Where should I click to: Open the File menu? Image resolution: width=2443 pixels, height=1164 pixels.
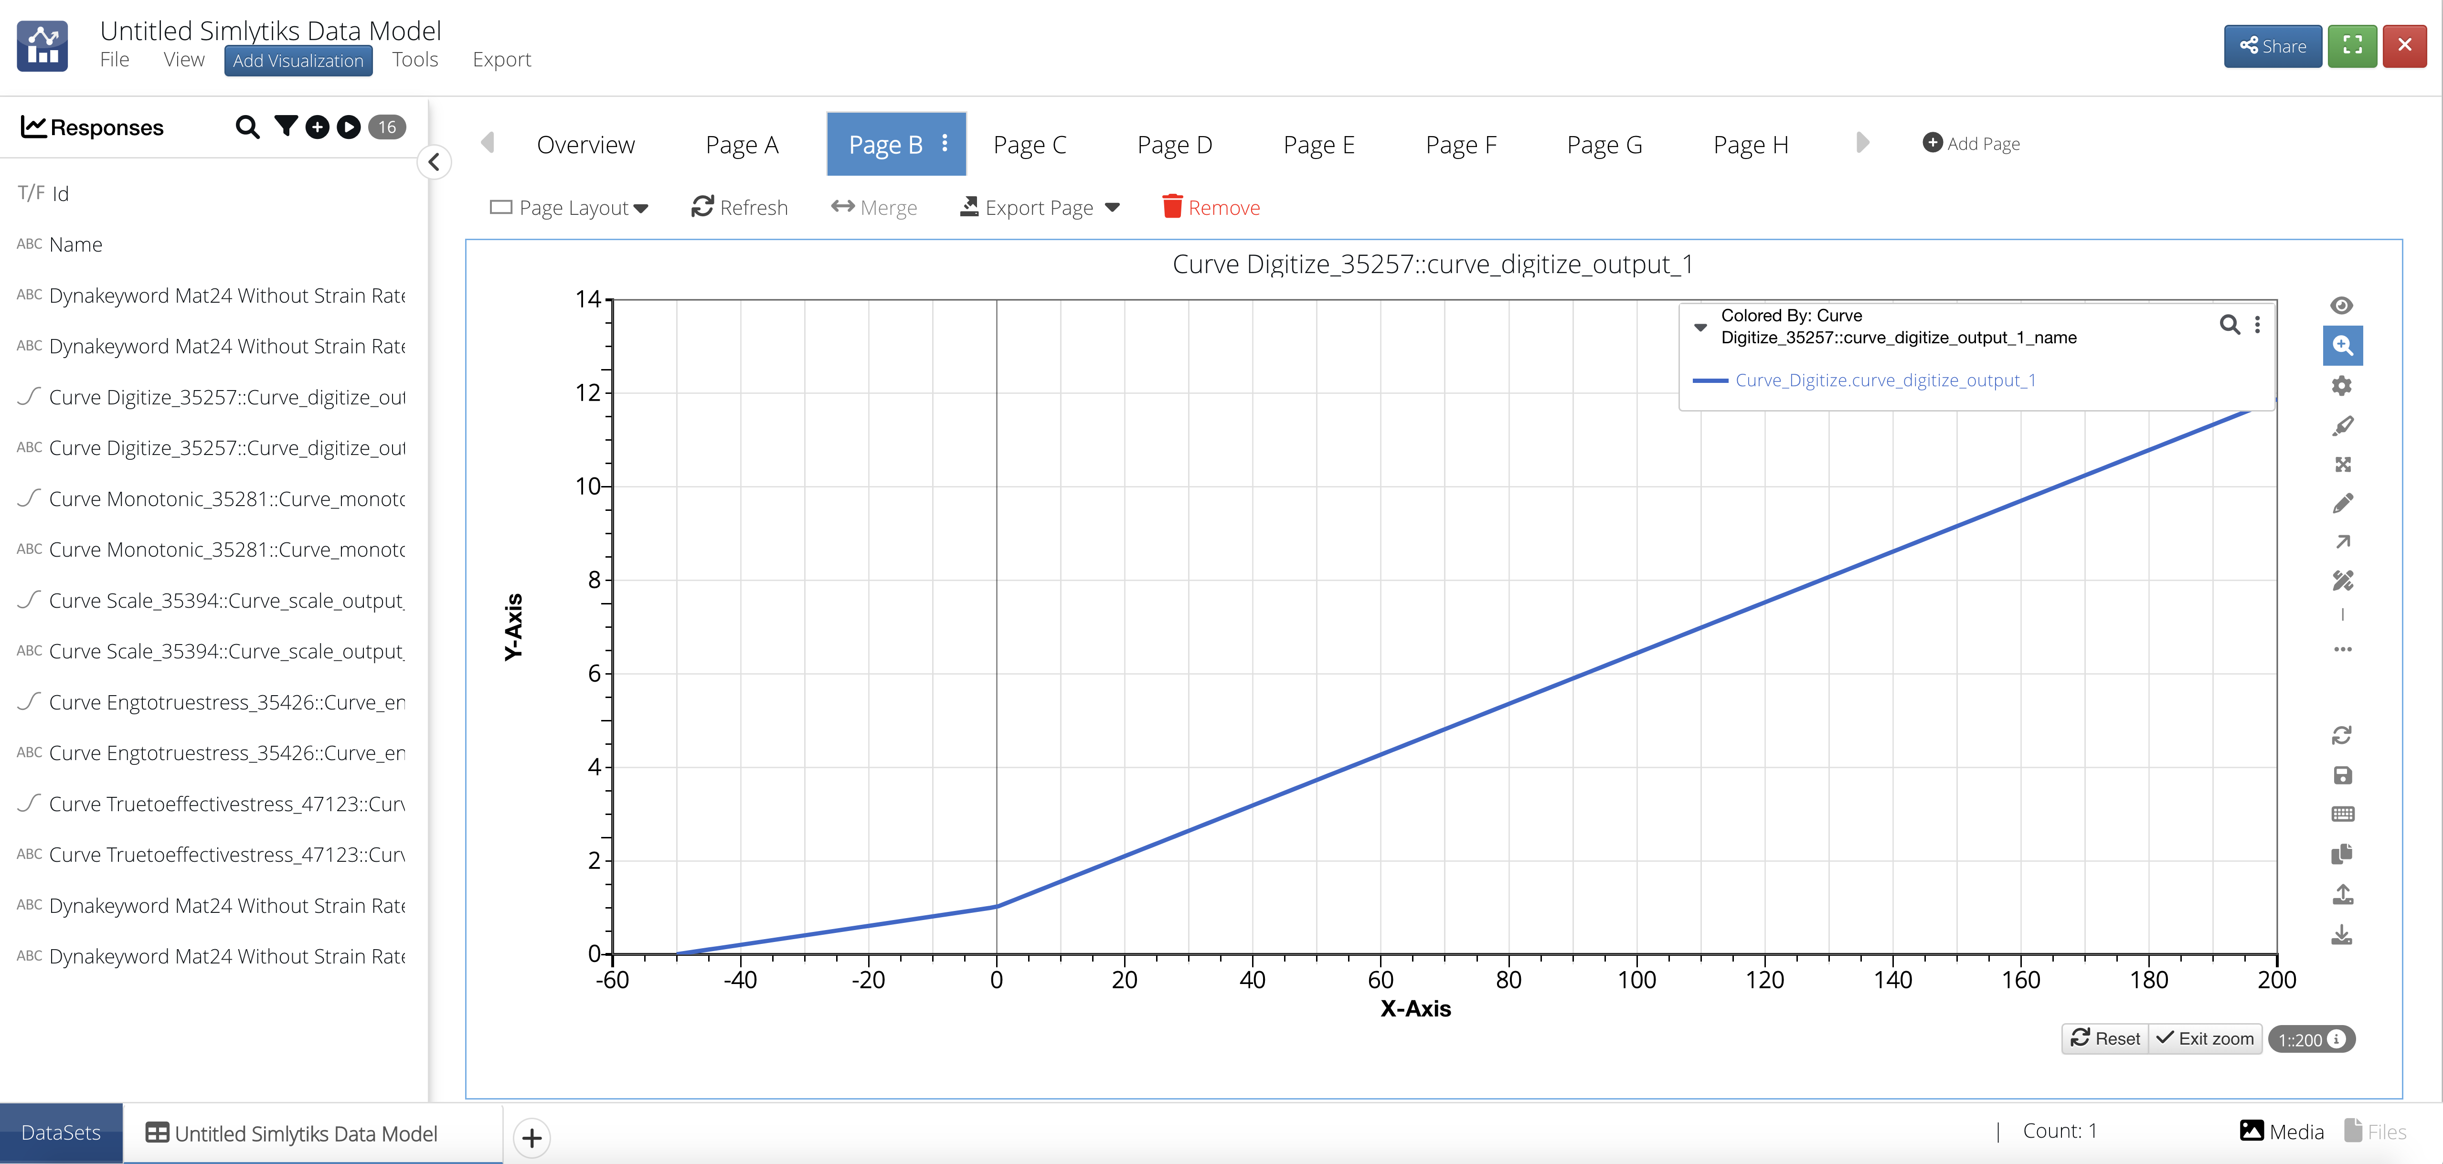115,60
